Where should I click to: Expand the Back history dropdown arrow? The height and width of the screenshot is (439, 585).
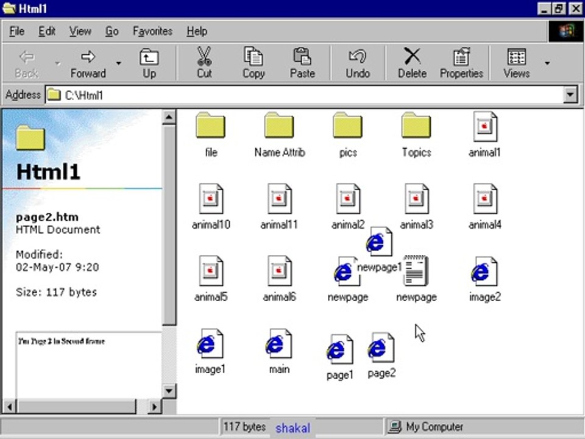(x=57, y=63)
